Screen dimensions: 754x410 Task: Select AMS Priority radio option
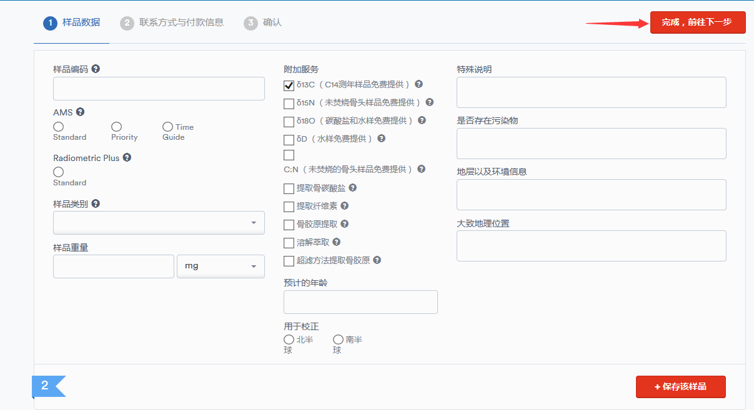click(117, 127)
